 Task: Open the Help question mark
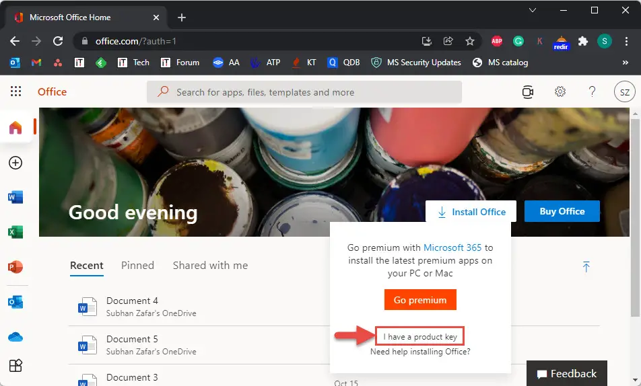point(592,91)
